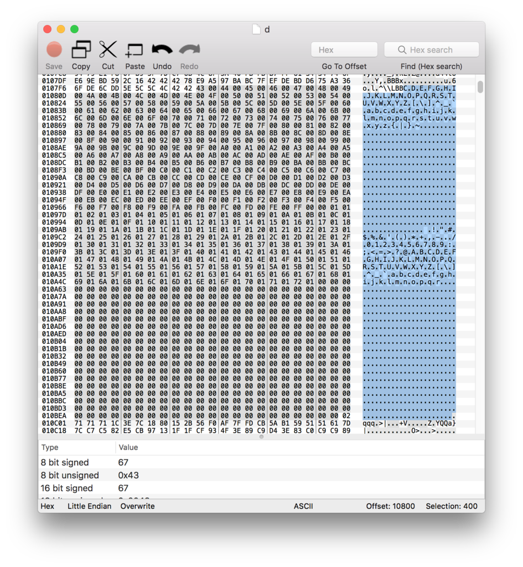This screenshot has height=567, width=523.
Task: Select the 16 bit signed row
Action: click(261, 488)
